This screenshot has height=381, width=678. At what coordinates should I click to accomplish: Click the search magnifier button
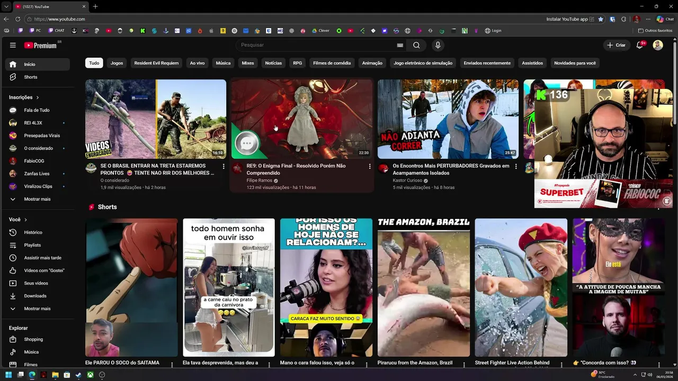[x=416, y=45]
